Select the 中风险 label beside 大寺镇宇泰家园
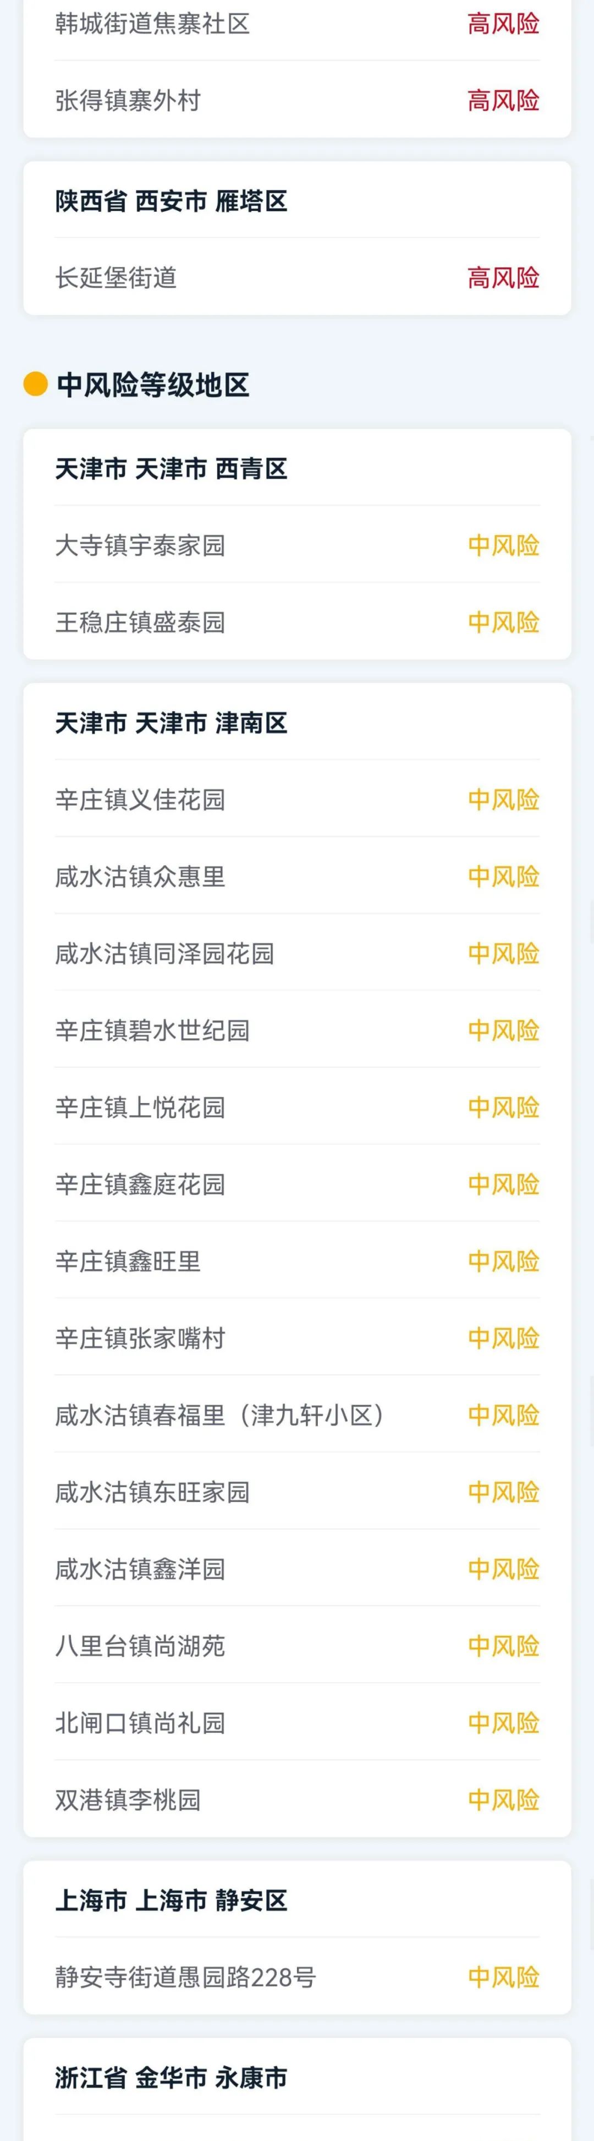Viewport: 594px width, 2141px height. tap(503, 544)
